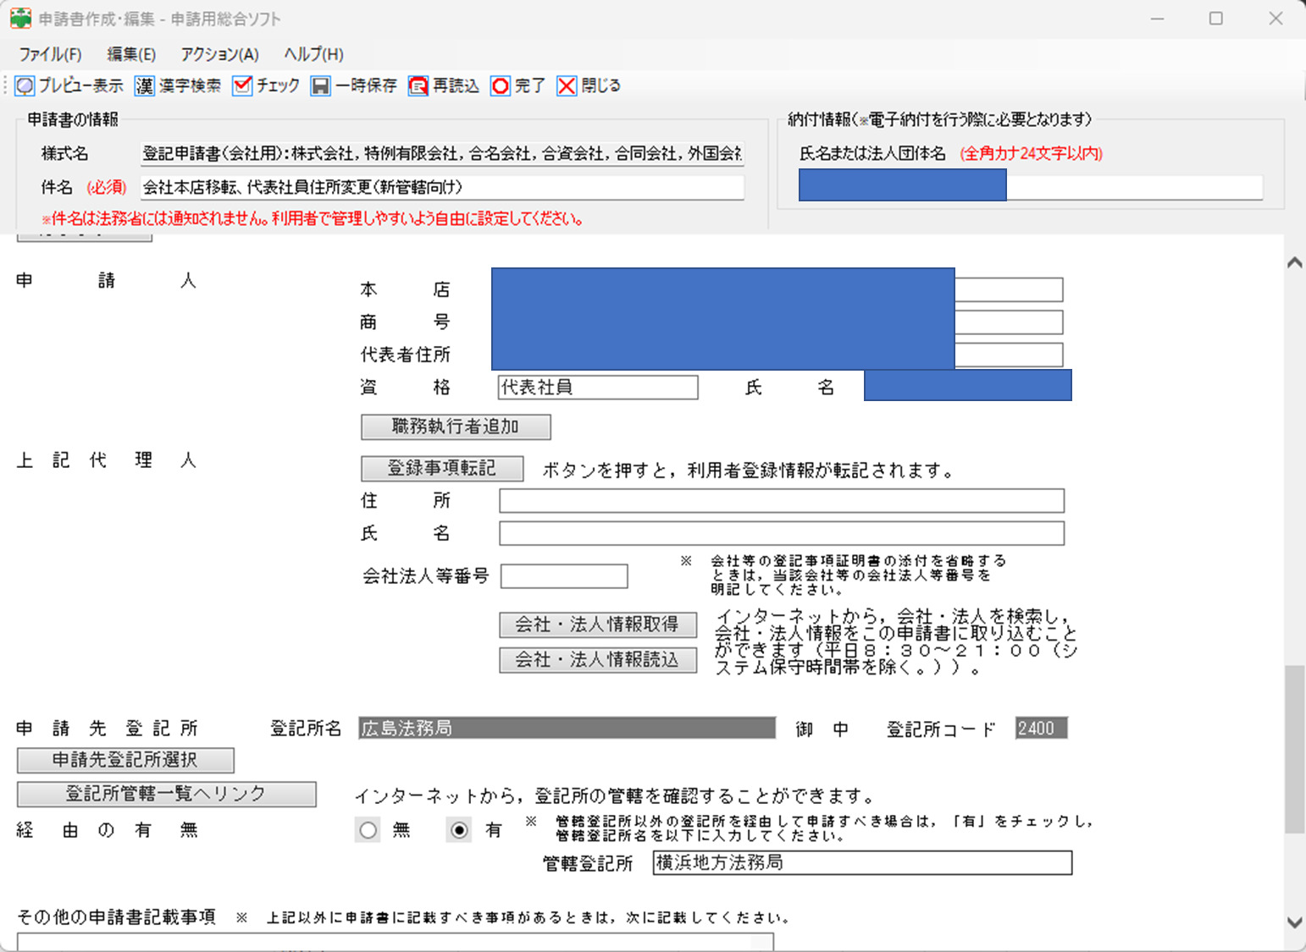Click the 申請人 氏名 field
Image resolution: width=1306 pixels, height=952 pixels.
[968, 385]
